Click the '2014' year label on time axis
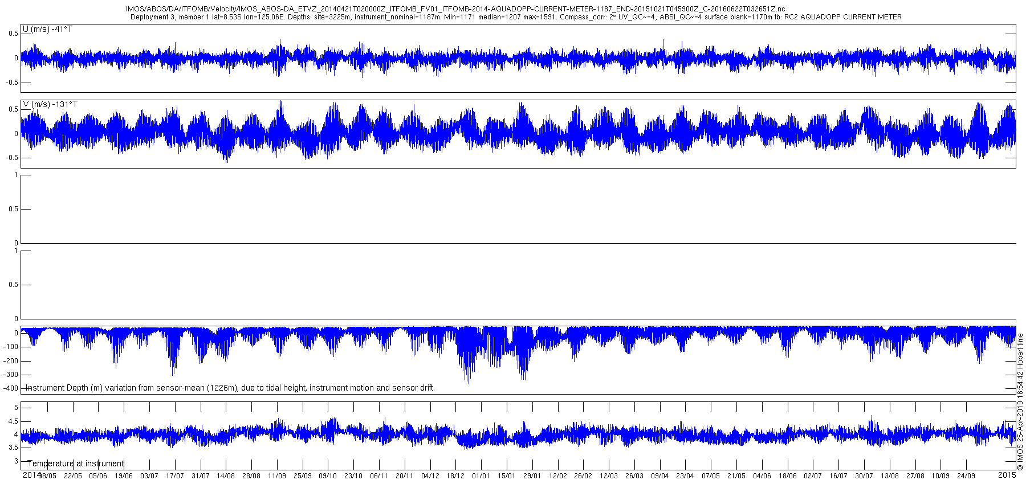 pos(31,475)
